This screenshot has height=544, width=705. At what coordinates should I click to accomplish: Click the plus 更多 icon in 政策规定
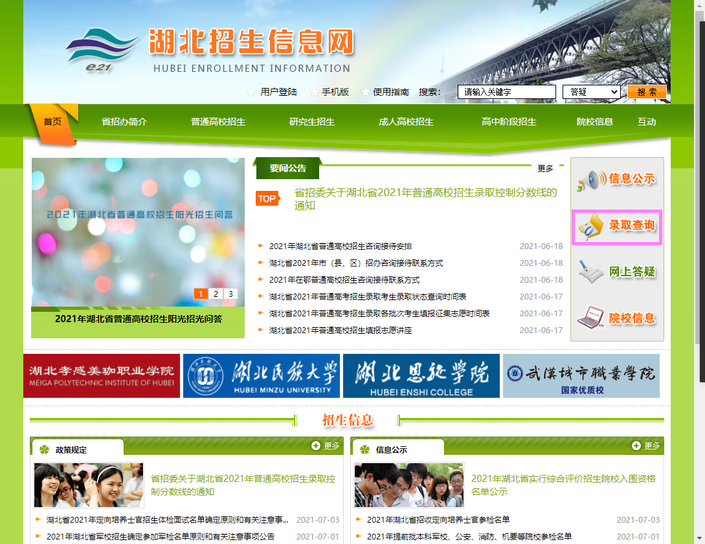click(x=316, y=446)
